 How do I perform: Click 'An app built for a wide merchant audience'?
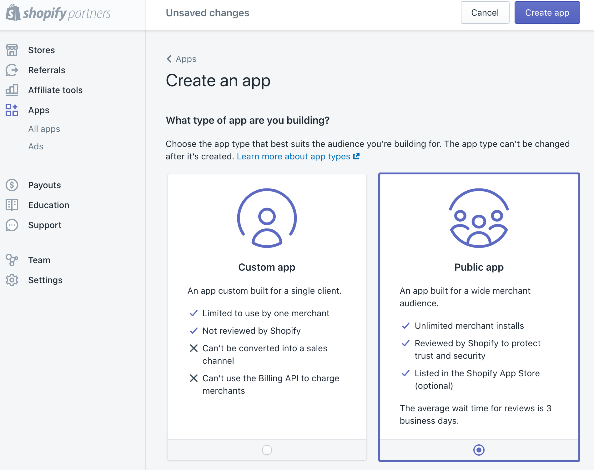(x=465, y=297)
